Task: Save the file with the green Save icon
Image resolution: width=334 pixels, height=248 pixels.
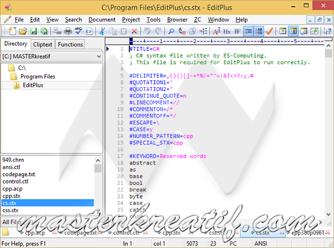Action: coord(33,31)
